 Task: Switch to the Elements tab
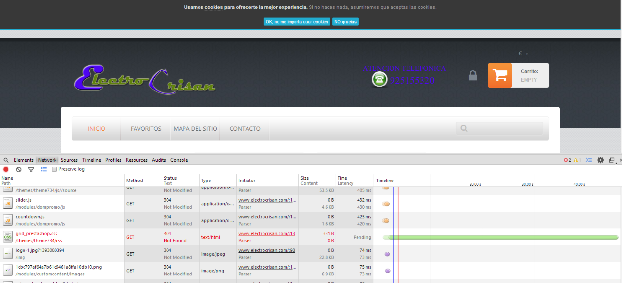[24, 160]
